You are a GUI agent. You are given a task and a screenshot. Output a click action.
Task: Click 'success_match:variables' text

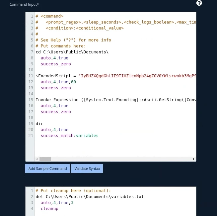point(70,136)
